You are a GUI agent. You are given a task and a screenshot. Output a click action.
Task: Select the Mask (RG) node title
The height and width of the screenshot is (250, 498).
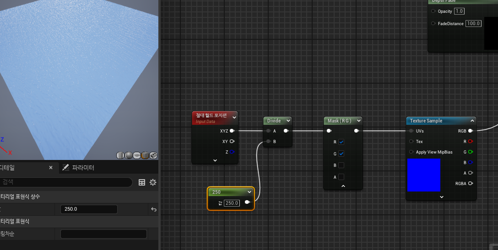pyautogui.click(x=340, y=121)
